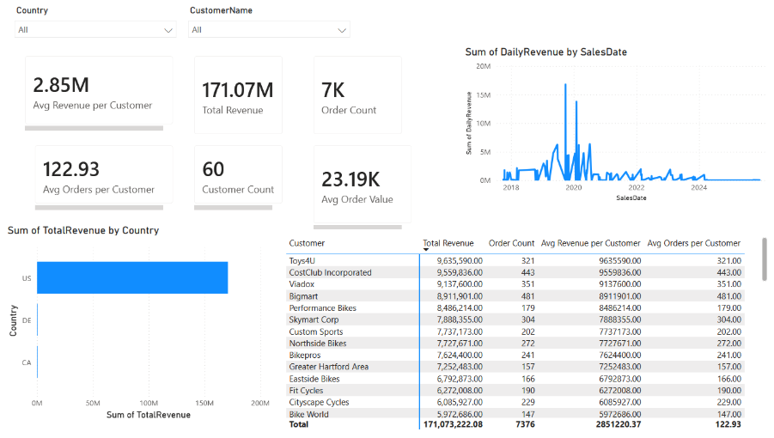
Task: Click the 2851220.37 total average value
Action: click(619, 424)
